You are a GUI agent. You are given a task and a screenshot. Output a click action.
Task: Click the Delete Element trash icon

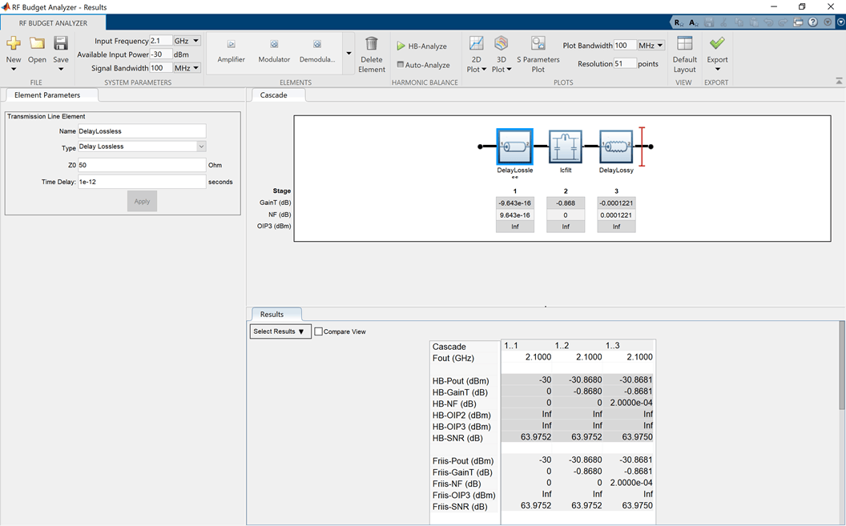(x=371, y=43)
